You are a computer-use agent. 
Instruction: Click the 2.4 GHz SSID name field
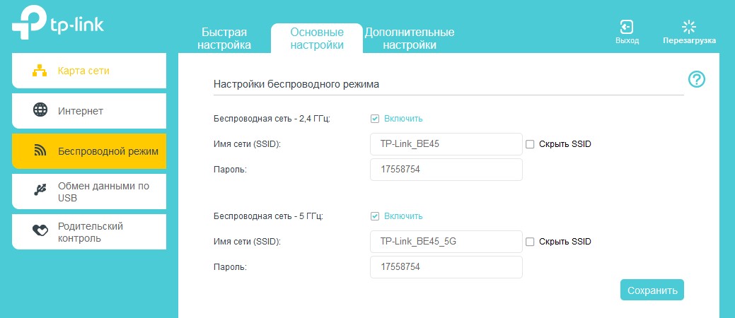click(446, 144)
